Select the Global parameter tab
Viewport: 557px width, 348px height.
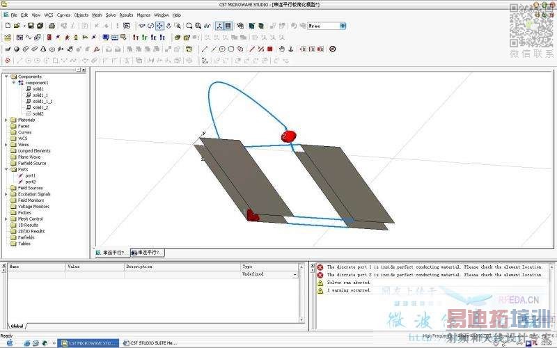point(17,326)
